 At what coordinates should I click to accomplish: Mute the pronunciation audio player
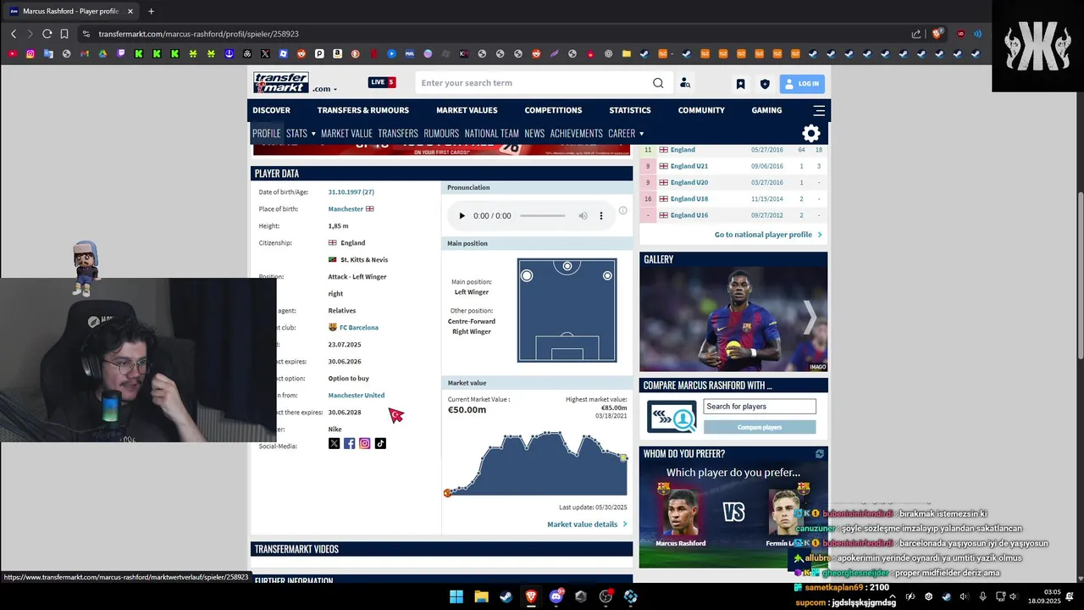pos(583,216)
